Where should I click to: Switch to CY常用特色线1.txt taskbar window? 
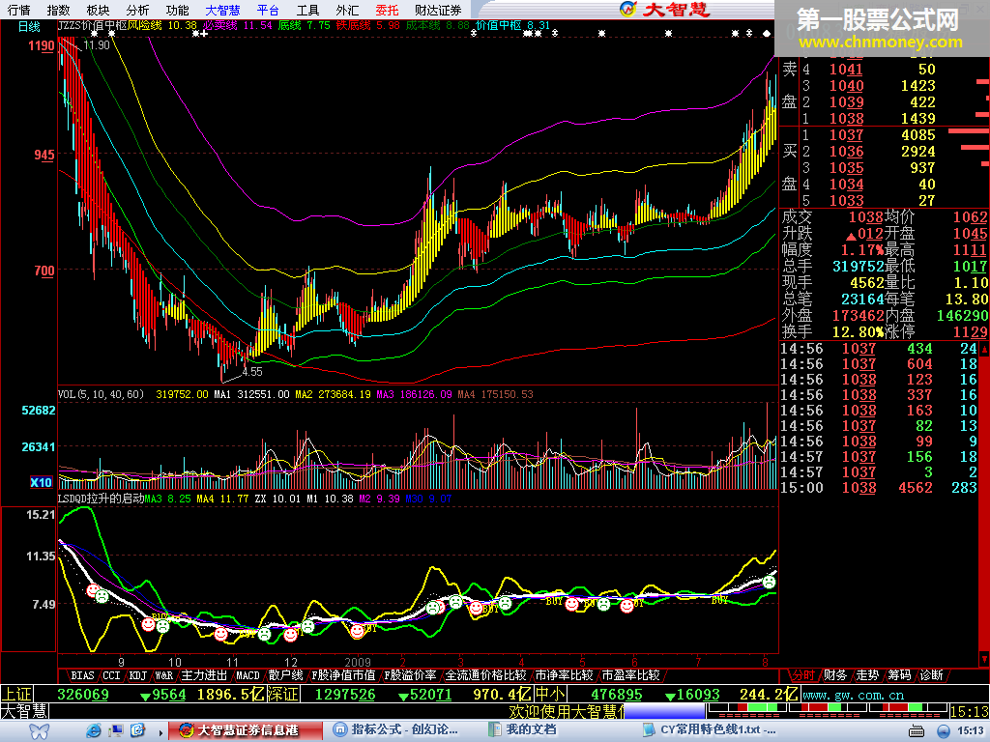tap(710, 730)
